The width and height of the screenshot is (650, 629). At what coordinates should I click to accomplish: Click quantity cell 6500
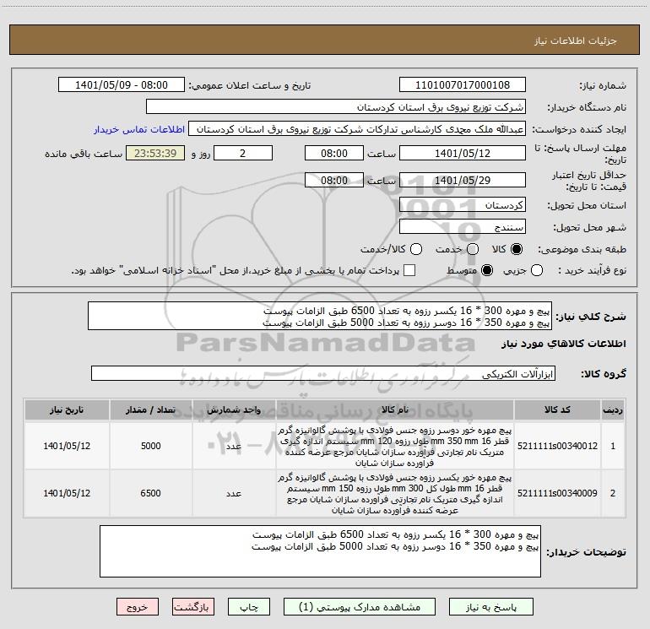point(150,493)
